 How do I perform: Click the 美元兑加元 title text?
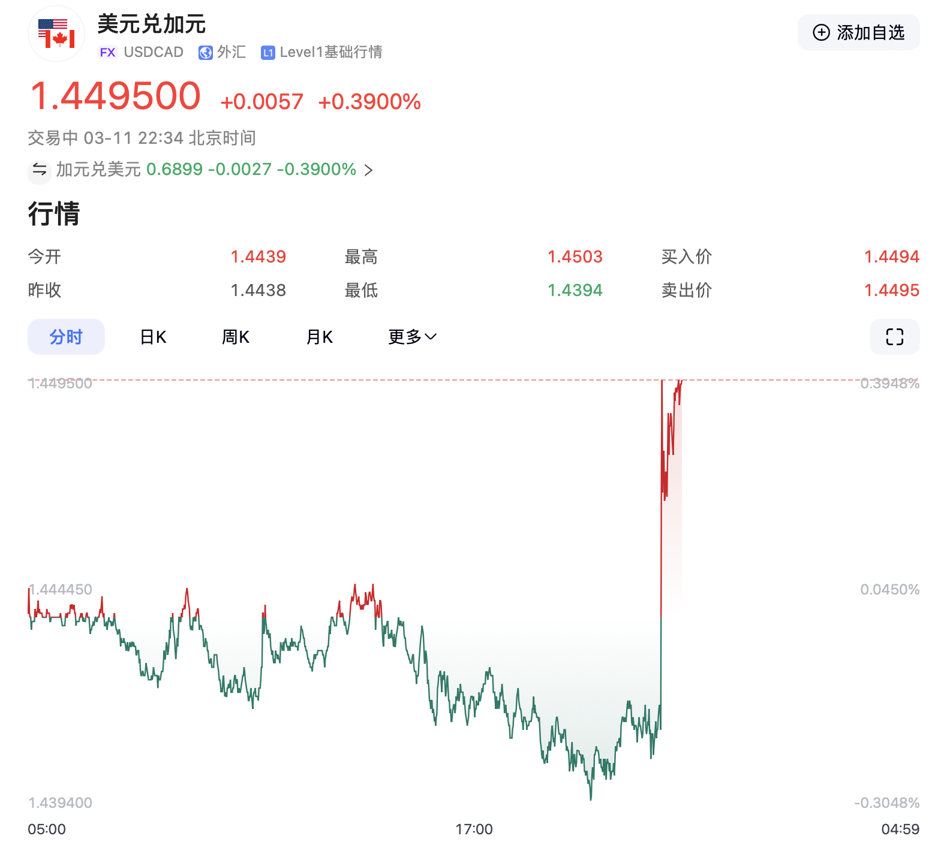[152, 25]
